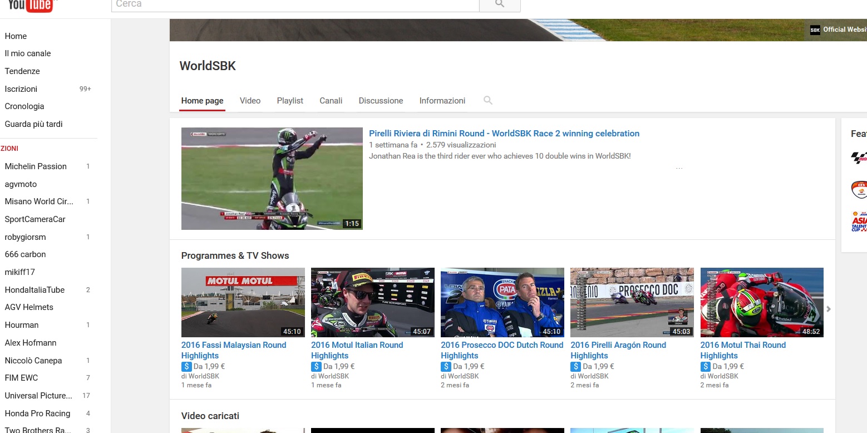Viewport: 867px width, 433px height.
Task: Open 2016 Motul Thai Round Highlights title
Action: tap(743, 350)
